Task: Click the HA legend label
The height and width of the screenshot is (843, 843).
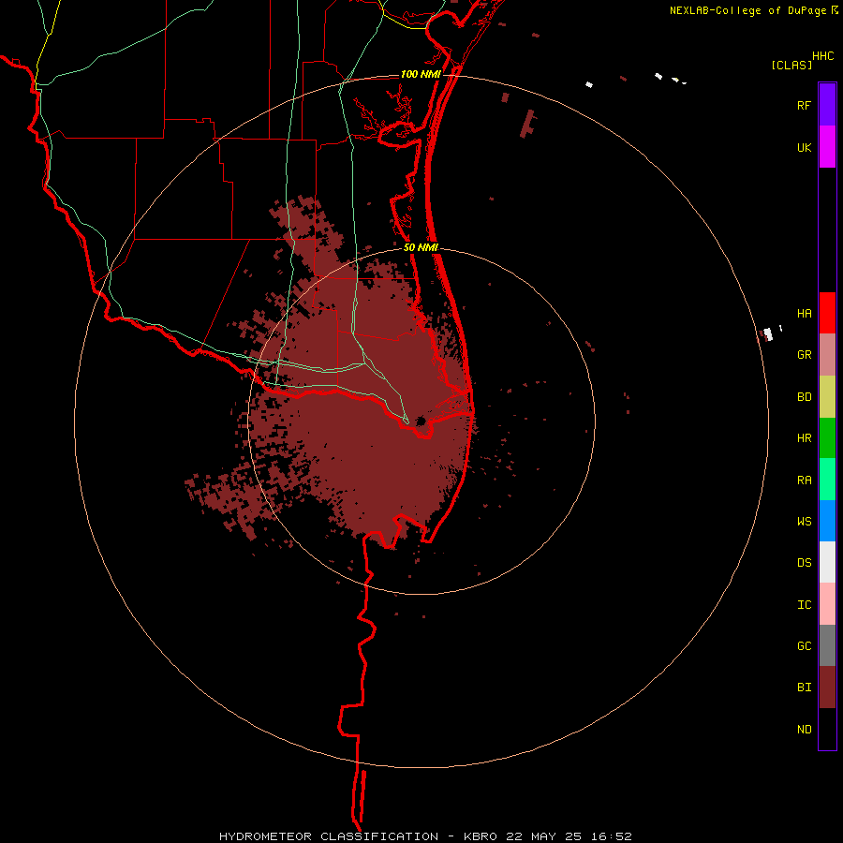Action: tap(805, 314)
